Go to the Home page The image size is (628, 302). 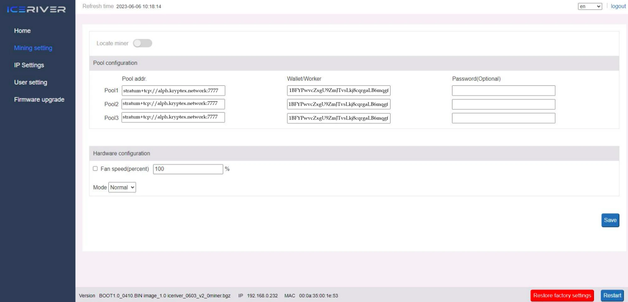(x=22, y=31)
